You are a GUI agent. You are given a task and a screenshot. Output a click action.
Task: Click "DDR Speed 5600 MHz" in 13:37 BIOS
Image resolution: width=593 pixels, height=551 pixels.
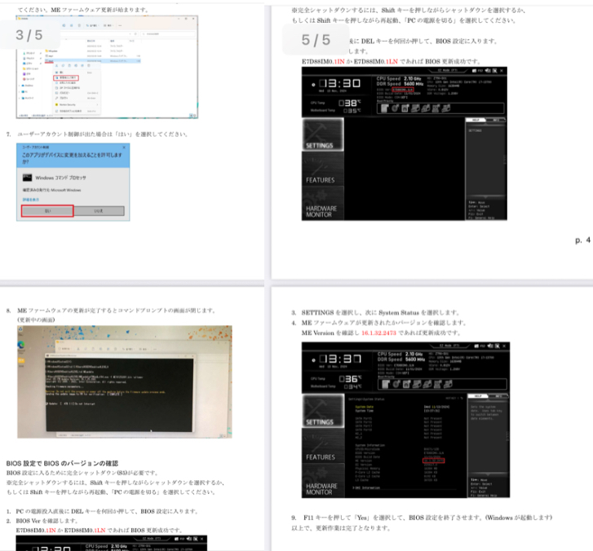click(x=400, y=359)
